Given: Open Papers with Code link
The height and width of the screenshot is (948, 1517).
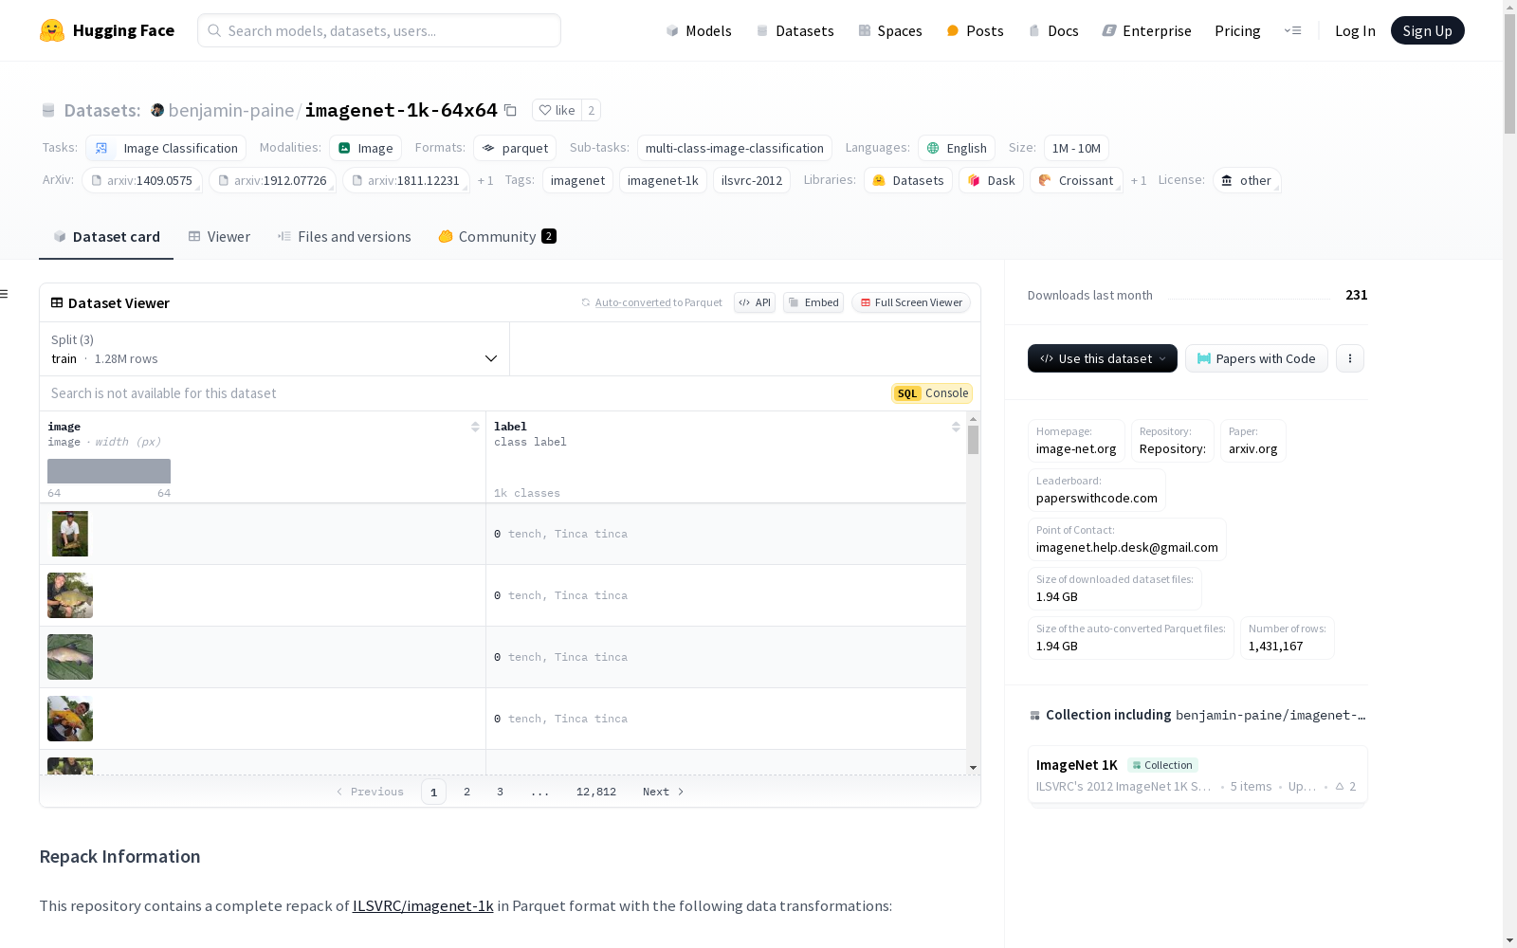Looking at the screenshot, I should [1256, 358].
